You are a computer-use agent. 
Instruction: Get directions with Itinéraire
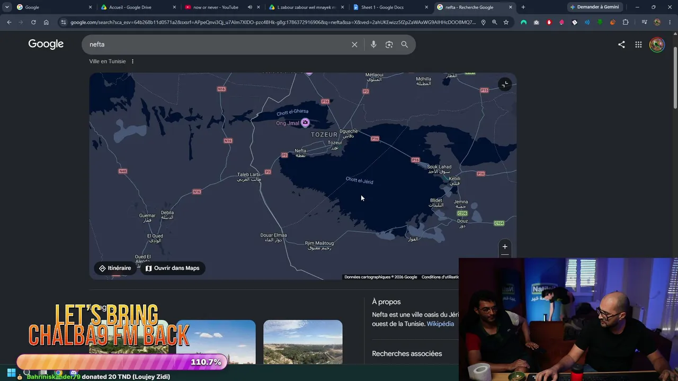(115, 268)
